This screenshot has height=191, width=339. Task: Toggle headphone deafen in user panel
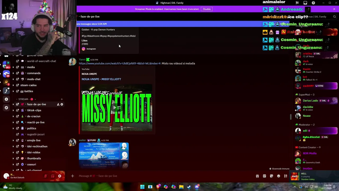tap(52, 176)
